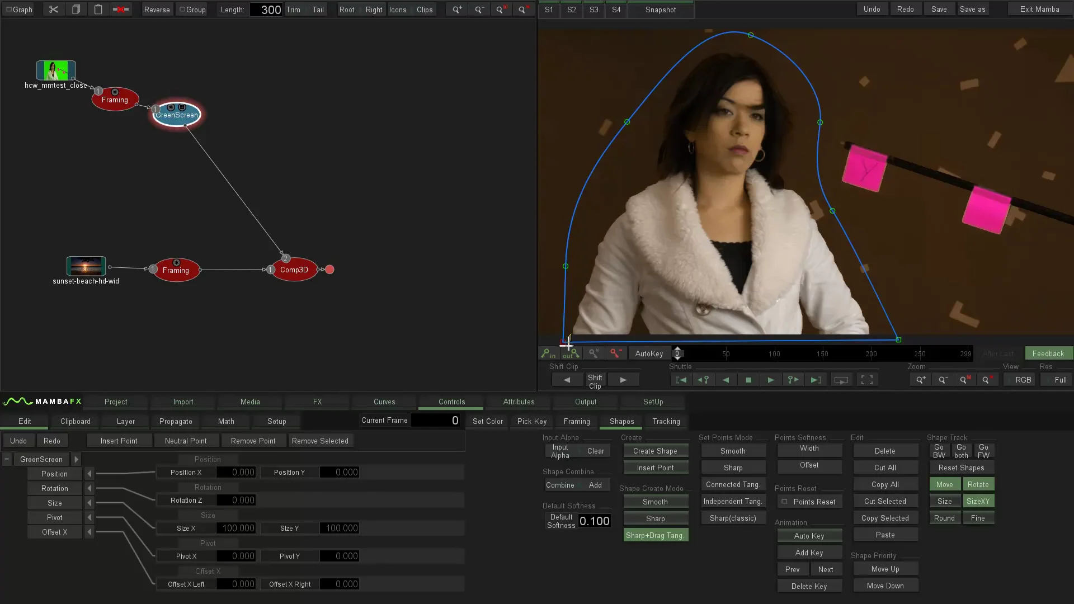Toggle fullscreen viewer icon
This screenshot has width=1074, height=604.
(x=867, y=380)
